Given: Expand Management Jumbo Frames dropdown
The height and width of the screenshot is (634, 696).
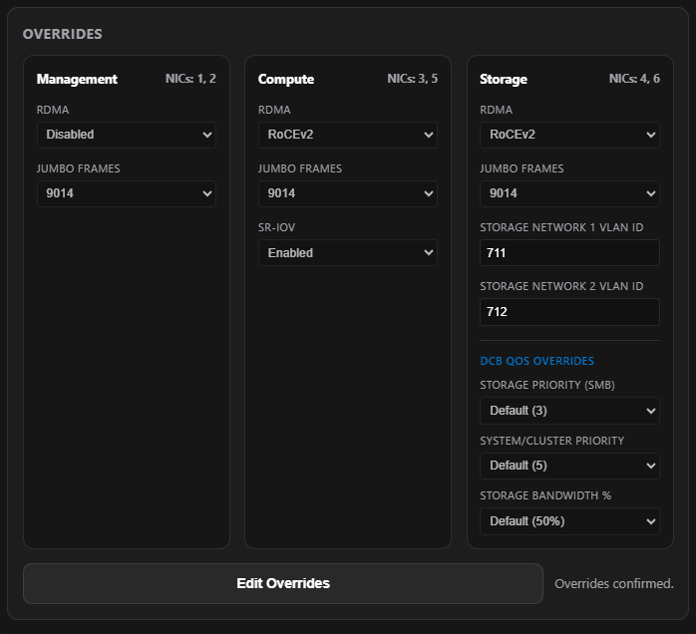Looking at the screenshot, I should (x=126, y=193).
